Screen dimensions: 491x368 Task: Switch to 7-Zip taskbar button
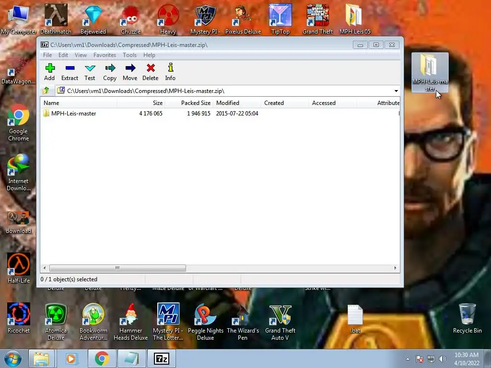(162, 358)
